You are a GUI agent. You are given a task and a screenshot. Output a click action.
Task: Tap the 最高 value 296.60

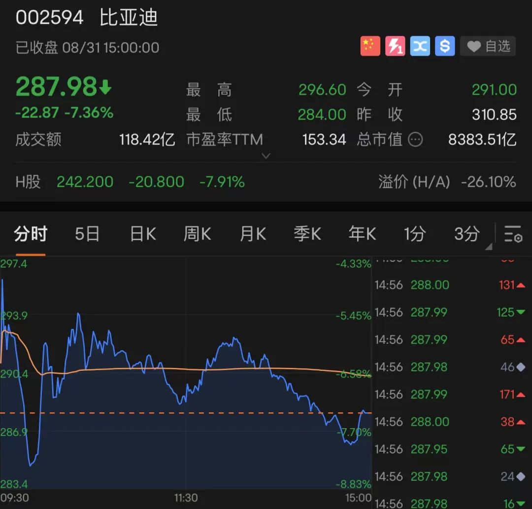click(322, 90)
